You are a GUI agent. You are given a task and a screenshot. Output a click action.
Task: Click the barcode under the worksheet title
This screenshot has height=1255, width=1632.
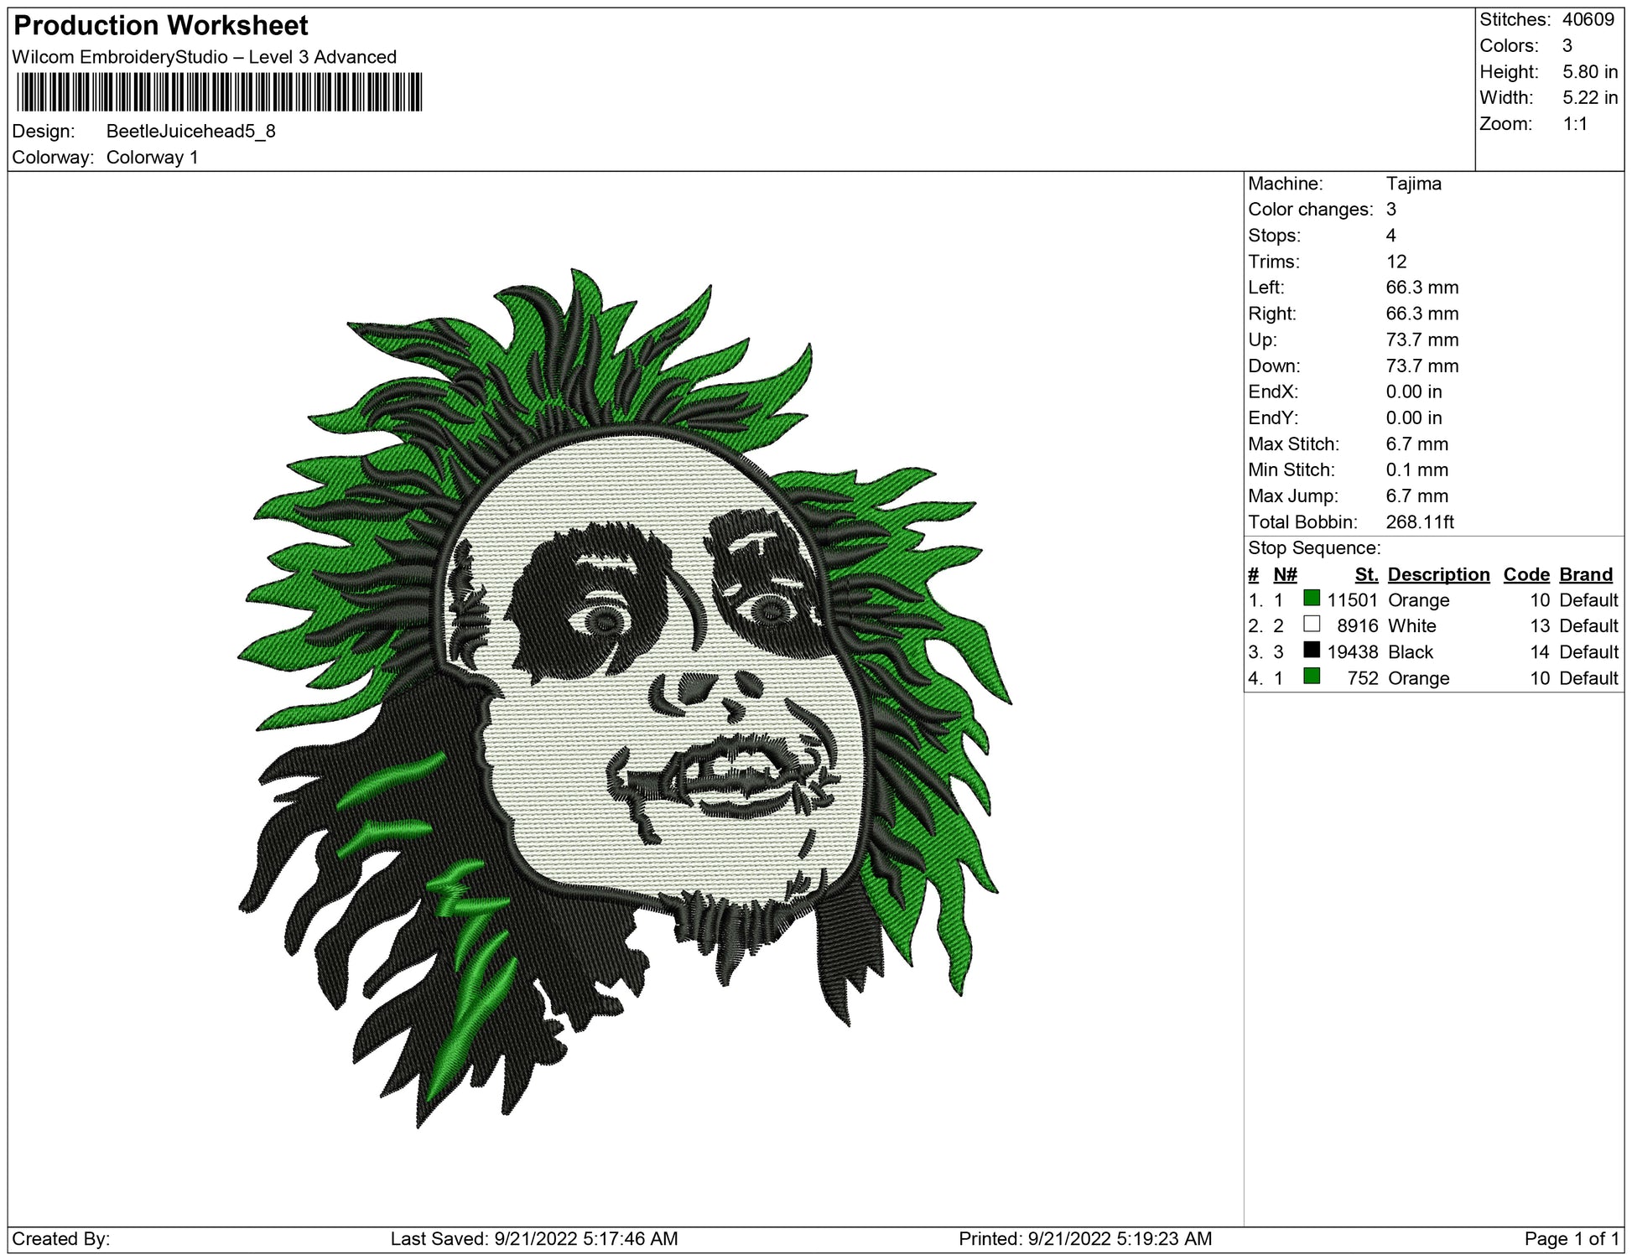(218, 92)
